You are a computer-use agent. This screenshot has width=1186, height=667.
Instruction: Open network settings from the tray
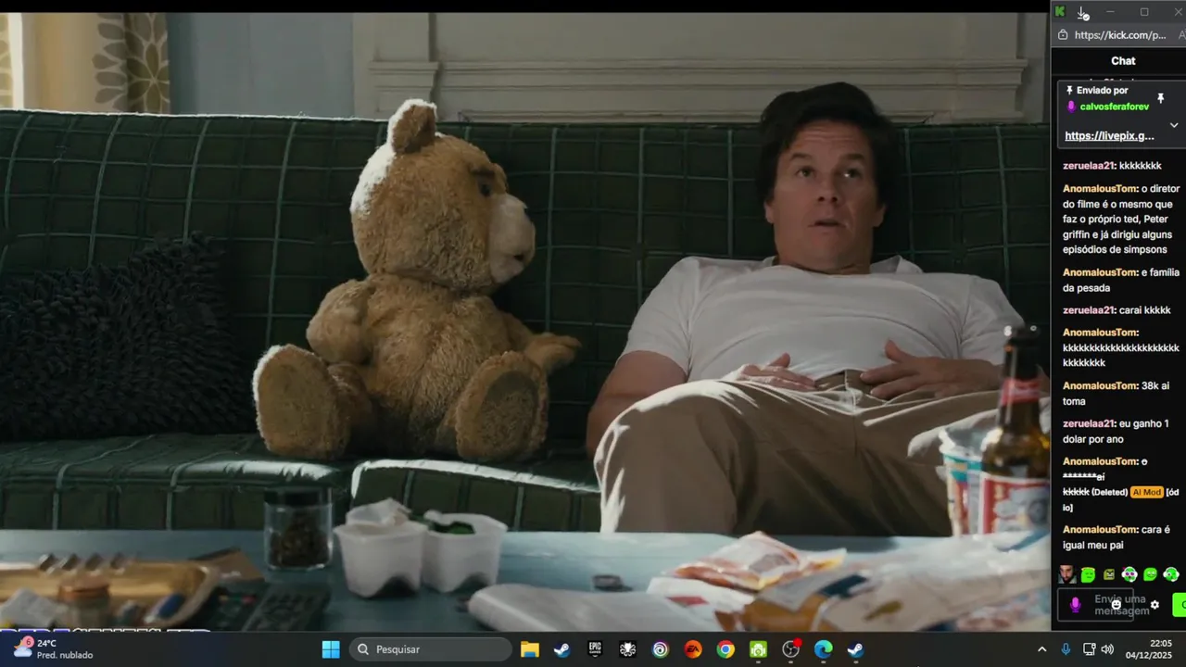1089,649
